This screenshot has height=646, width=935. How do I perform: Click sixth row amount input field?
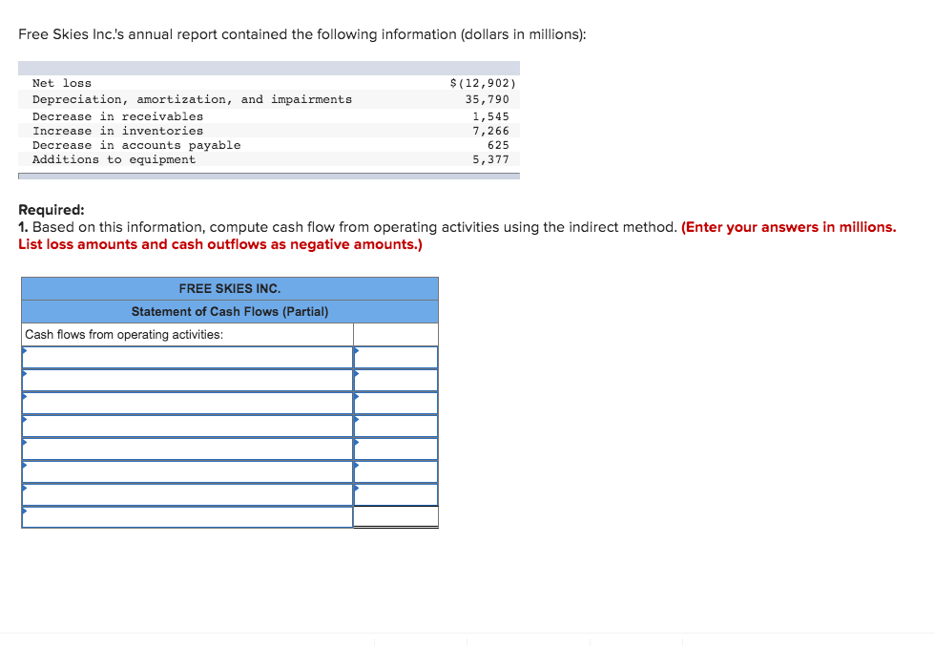396,471
